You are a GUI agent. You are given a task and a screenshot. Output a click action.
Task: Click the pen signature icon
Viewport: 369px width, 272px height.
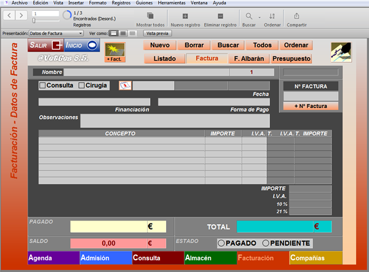[341, 52]
